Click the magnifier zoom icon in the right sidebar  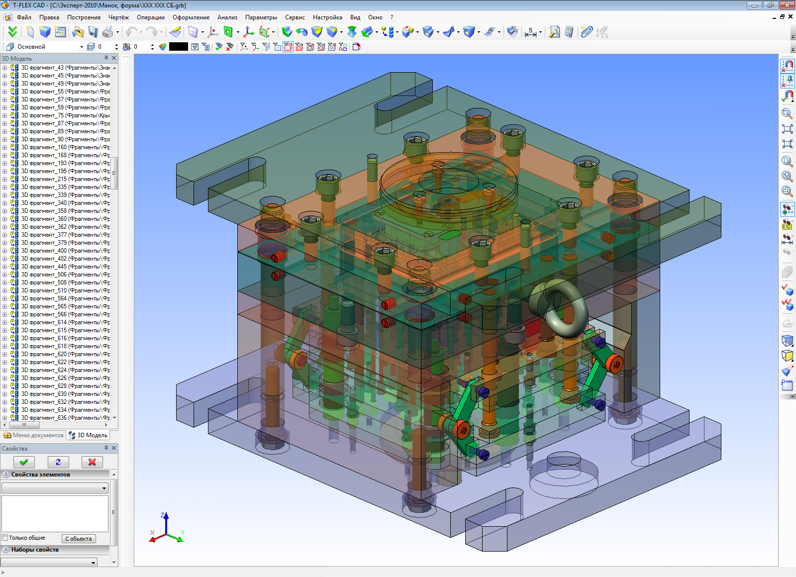click(787, 114)
